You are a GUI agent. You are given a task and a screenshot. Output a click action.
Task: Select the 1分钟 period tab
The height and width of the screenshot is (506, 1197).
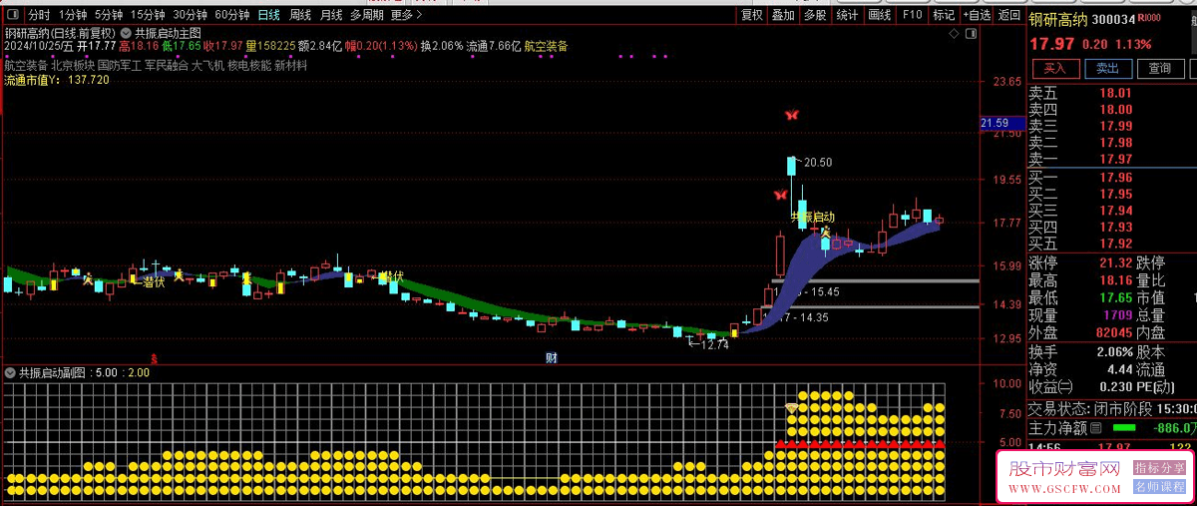(x=73, y=15)
